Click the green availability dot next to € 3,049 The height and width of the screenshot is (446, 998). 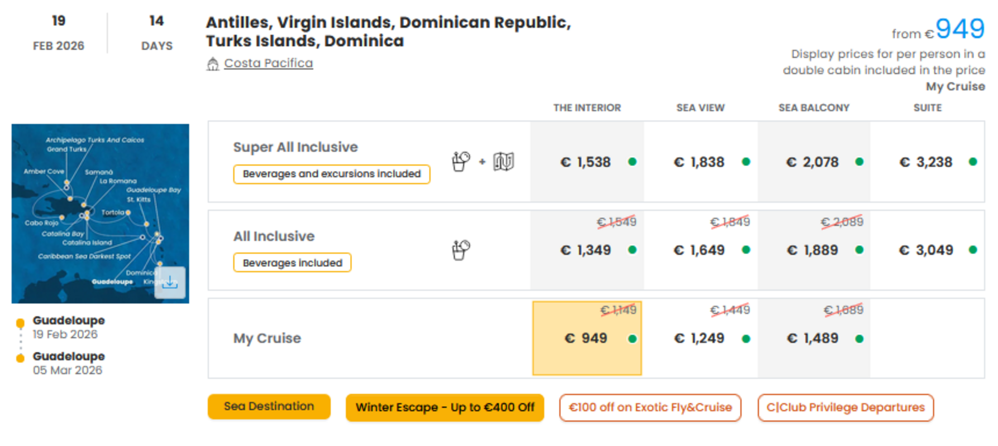click(973, 250)
